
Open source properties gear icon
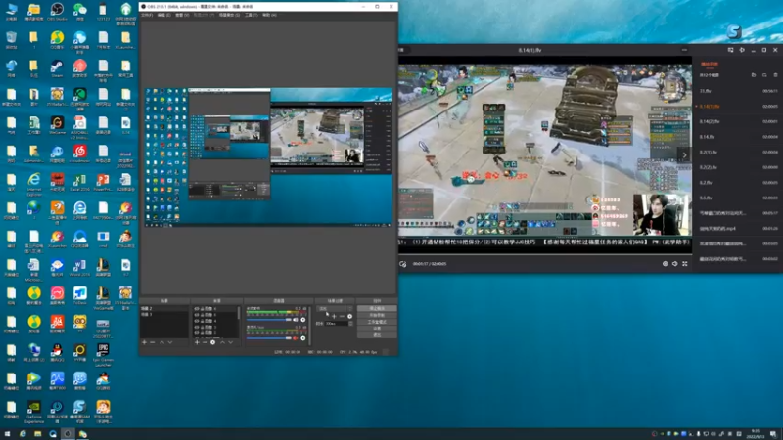coord(212,342)
